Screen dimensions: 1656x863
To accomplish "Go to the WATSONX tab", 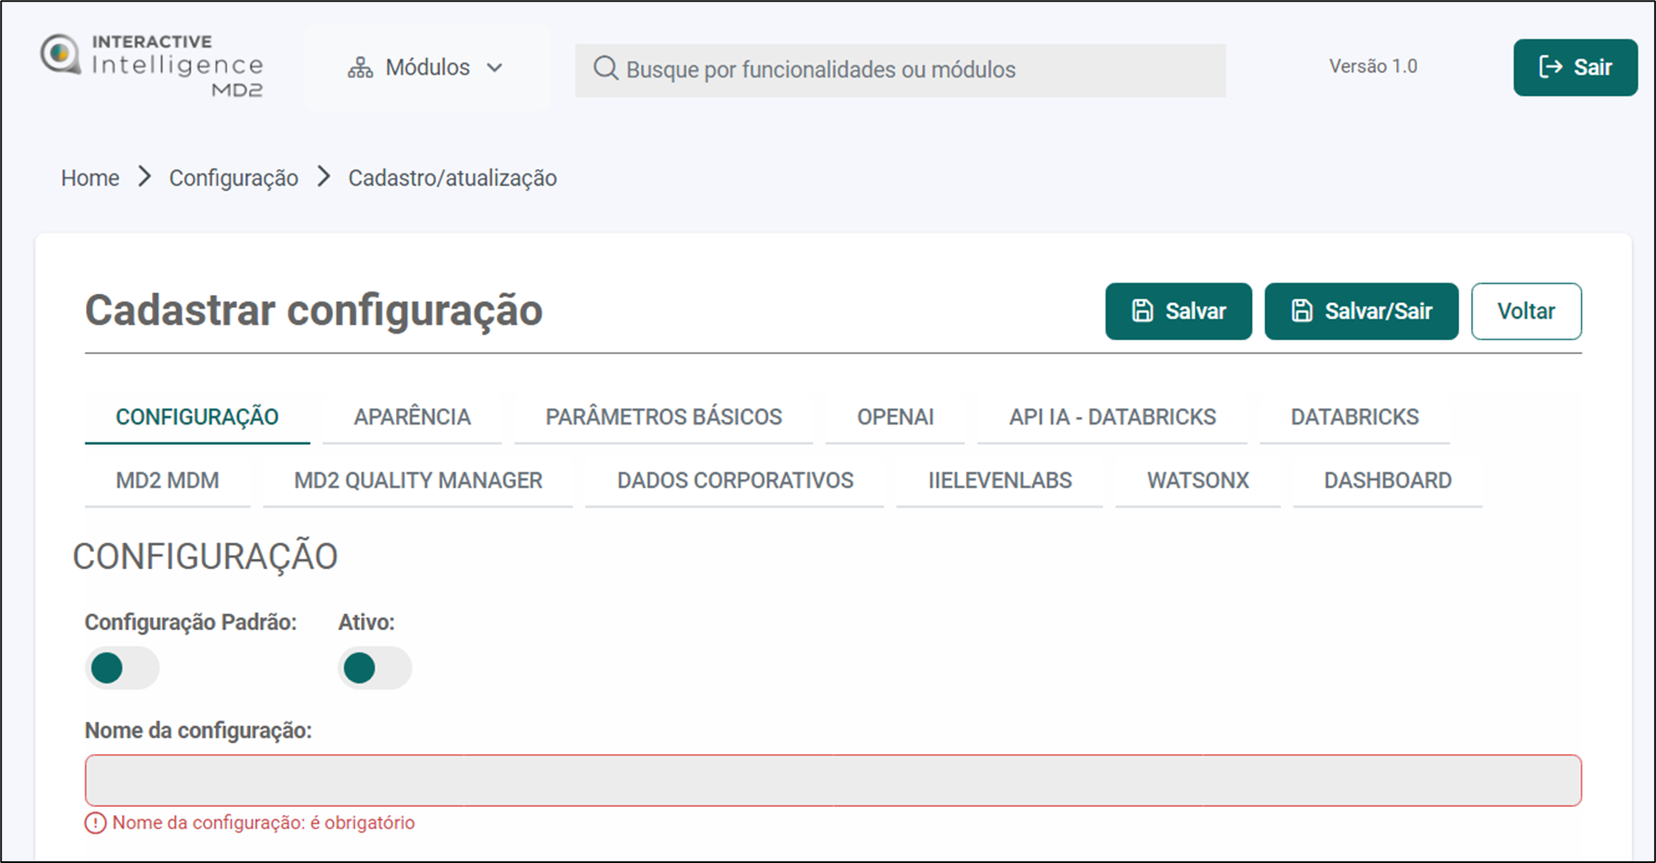I will 1197,481.
